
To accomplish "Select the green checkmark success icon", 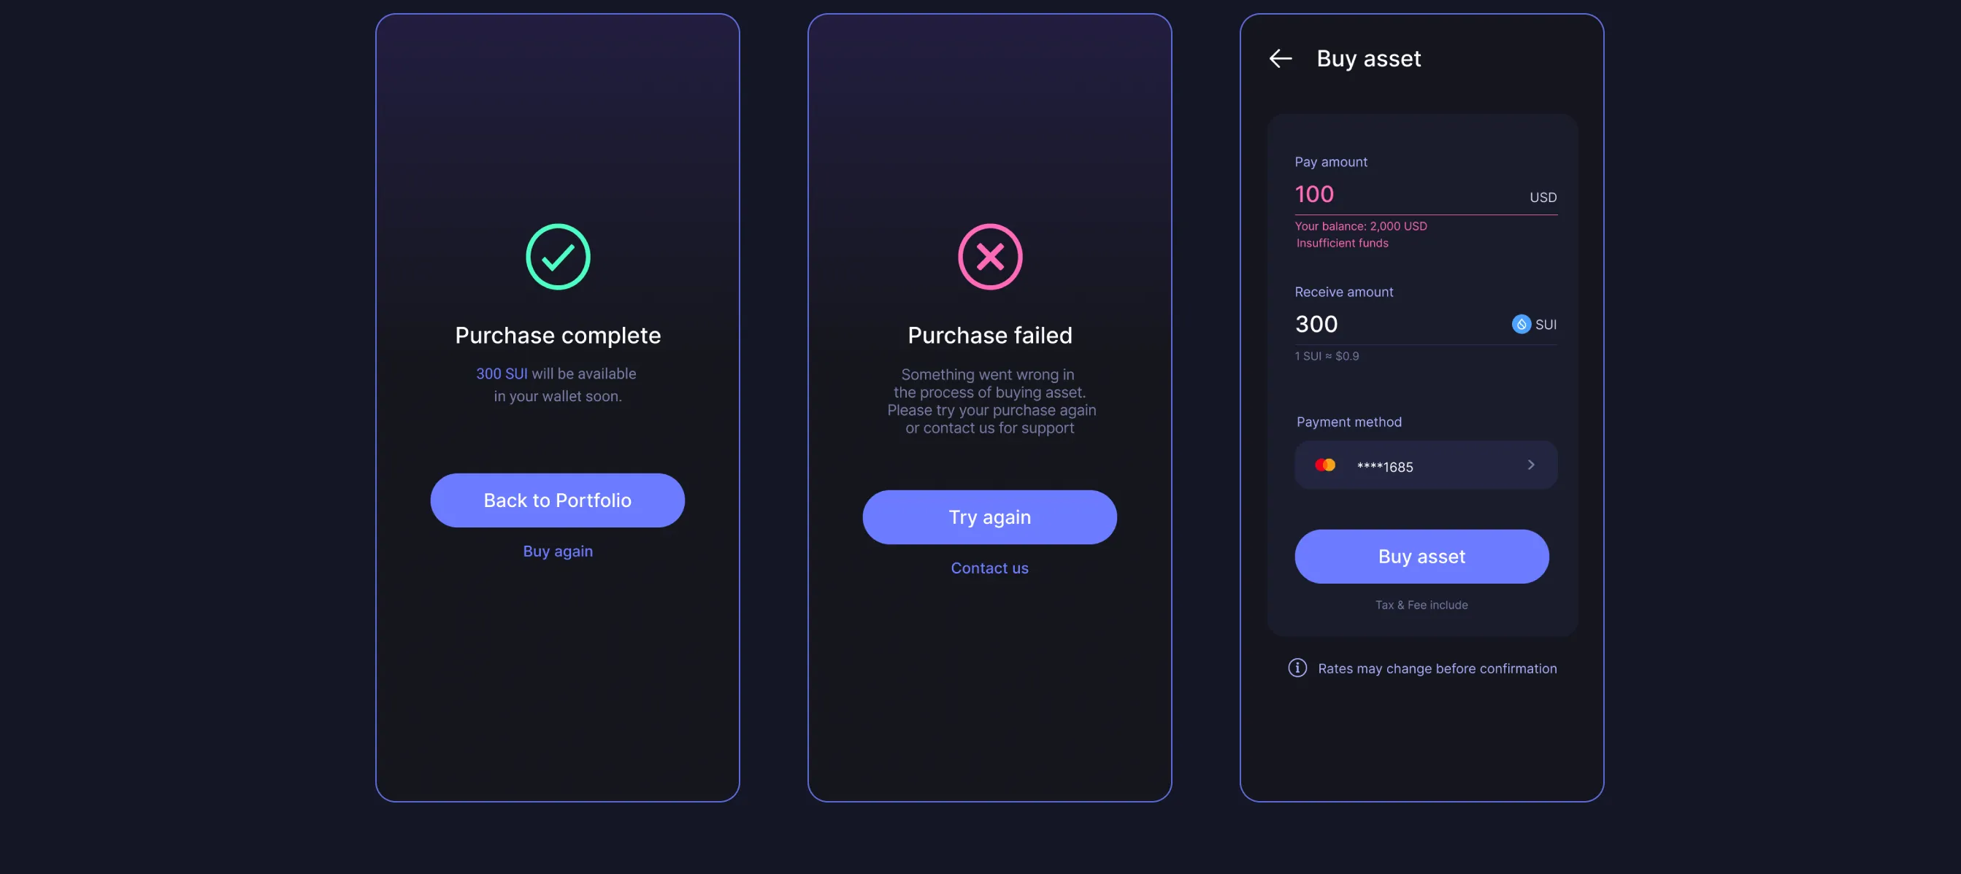I will [557, 256].
